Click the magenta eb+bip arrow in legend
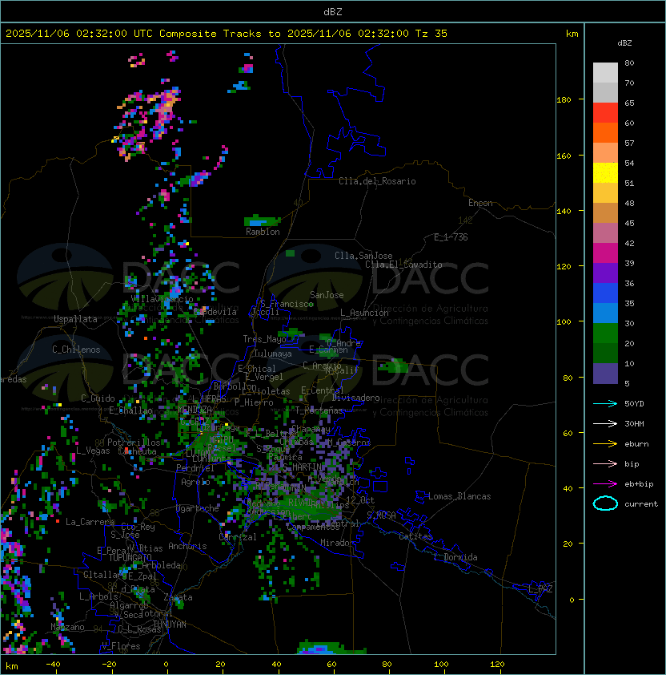666x675 pixels. pos(605,484)
